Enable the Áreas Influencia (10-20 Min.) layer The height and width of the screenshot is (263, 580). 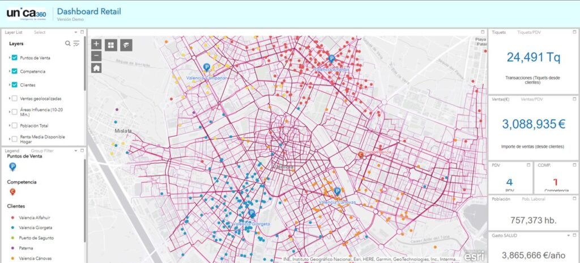point(14,112)
